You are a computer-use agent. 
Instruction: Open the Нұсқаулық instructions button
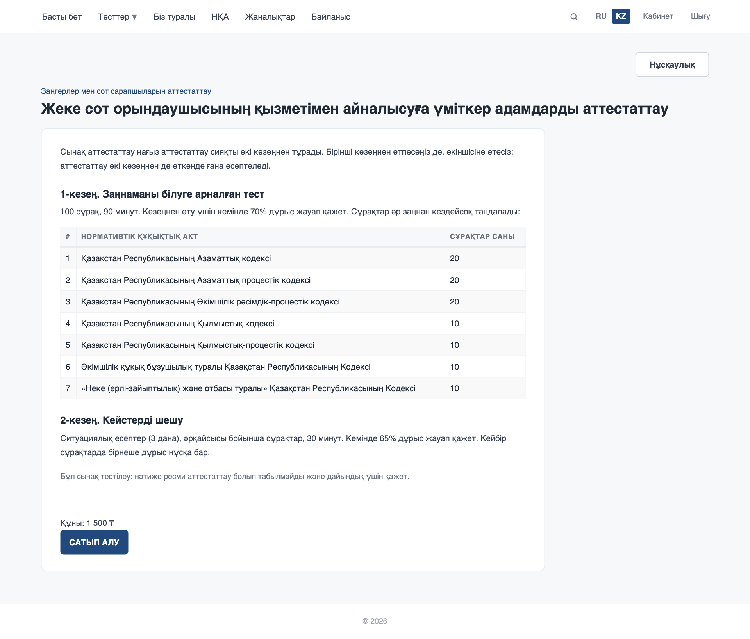pyautogui.click(x=672, y=64)
